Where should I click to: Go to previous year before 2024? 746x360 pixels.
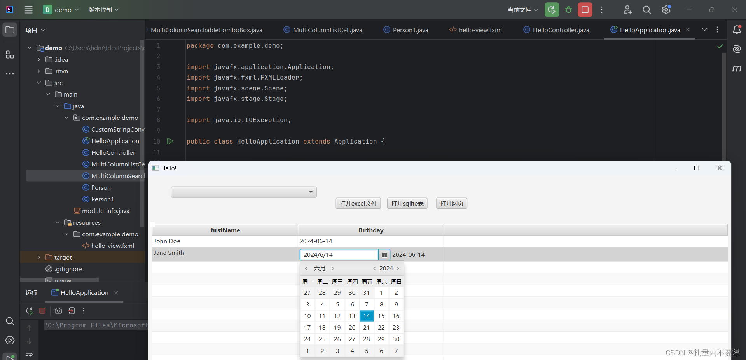(x=374, y=268)
